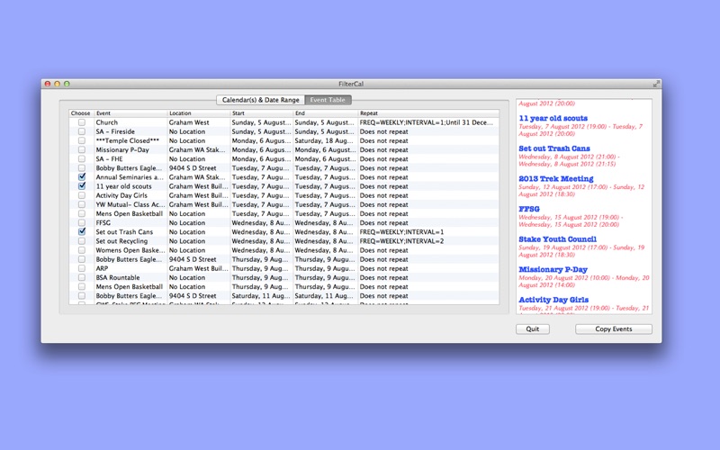Check the box for the FFSG event

click(x=82, y=223)
